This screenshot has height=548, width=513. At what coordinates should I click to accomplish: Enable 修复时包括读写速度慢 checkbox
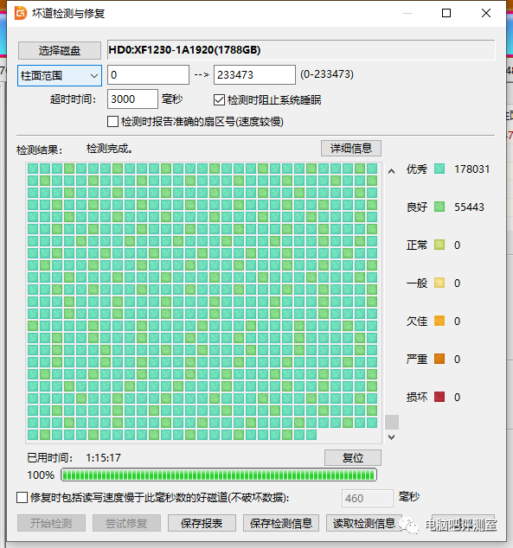(22, 497)
